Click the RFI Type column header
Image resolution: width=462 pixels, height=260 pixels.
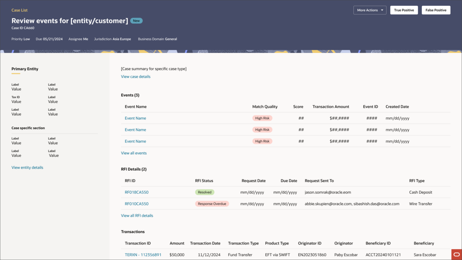(x=417, y=181)
